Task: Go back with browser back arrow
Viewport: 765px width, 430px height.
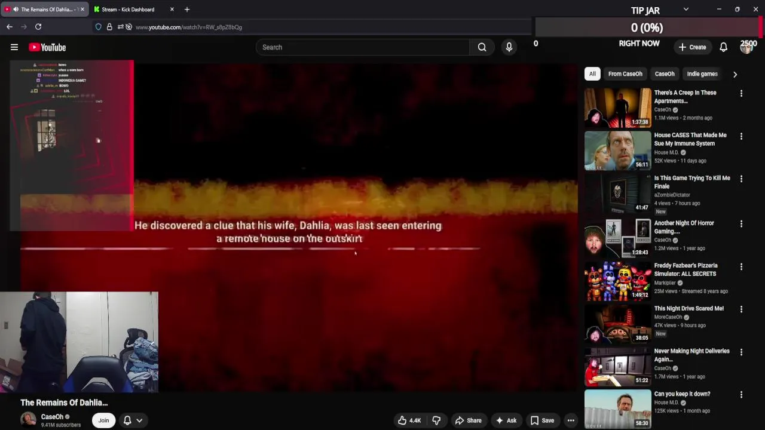Action: pyautogui.click(x=10, y=27)
